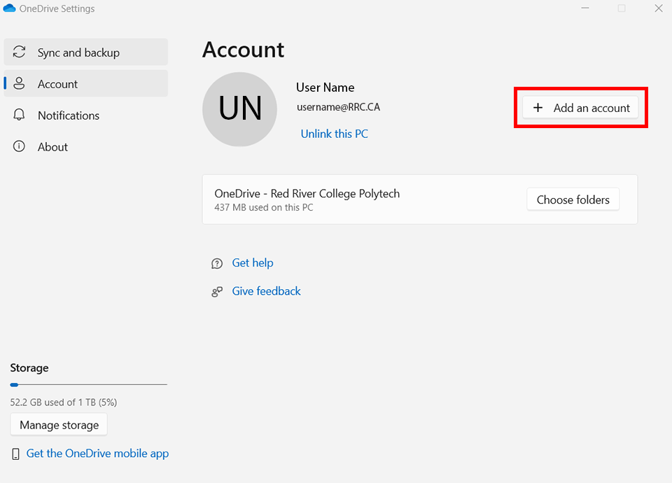The width and height of the screenshot is (672, 483).
Task: Add an account to OneDrive
Action: click(580, 108)
